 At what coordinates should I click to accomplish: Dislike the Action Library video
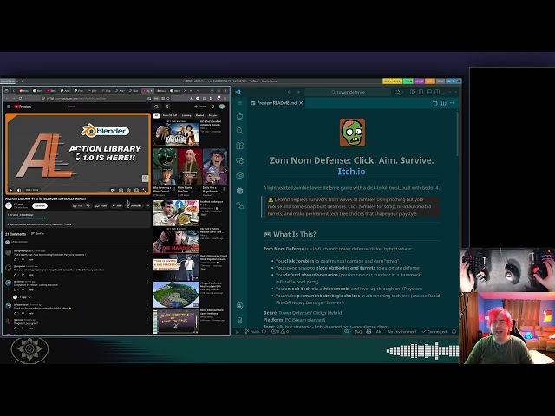pos(88,206)
